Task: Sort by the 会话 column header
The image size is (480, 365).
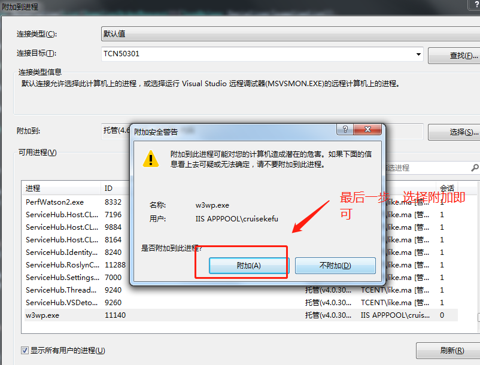Action: tap(447, 187)
